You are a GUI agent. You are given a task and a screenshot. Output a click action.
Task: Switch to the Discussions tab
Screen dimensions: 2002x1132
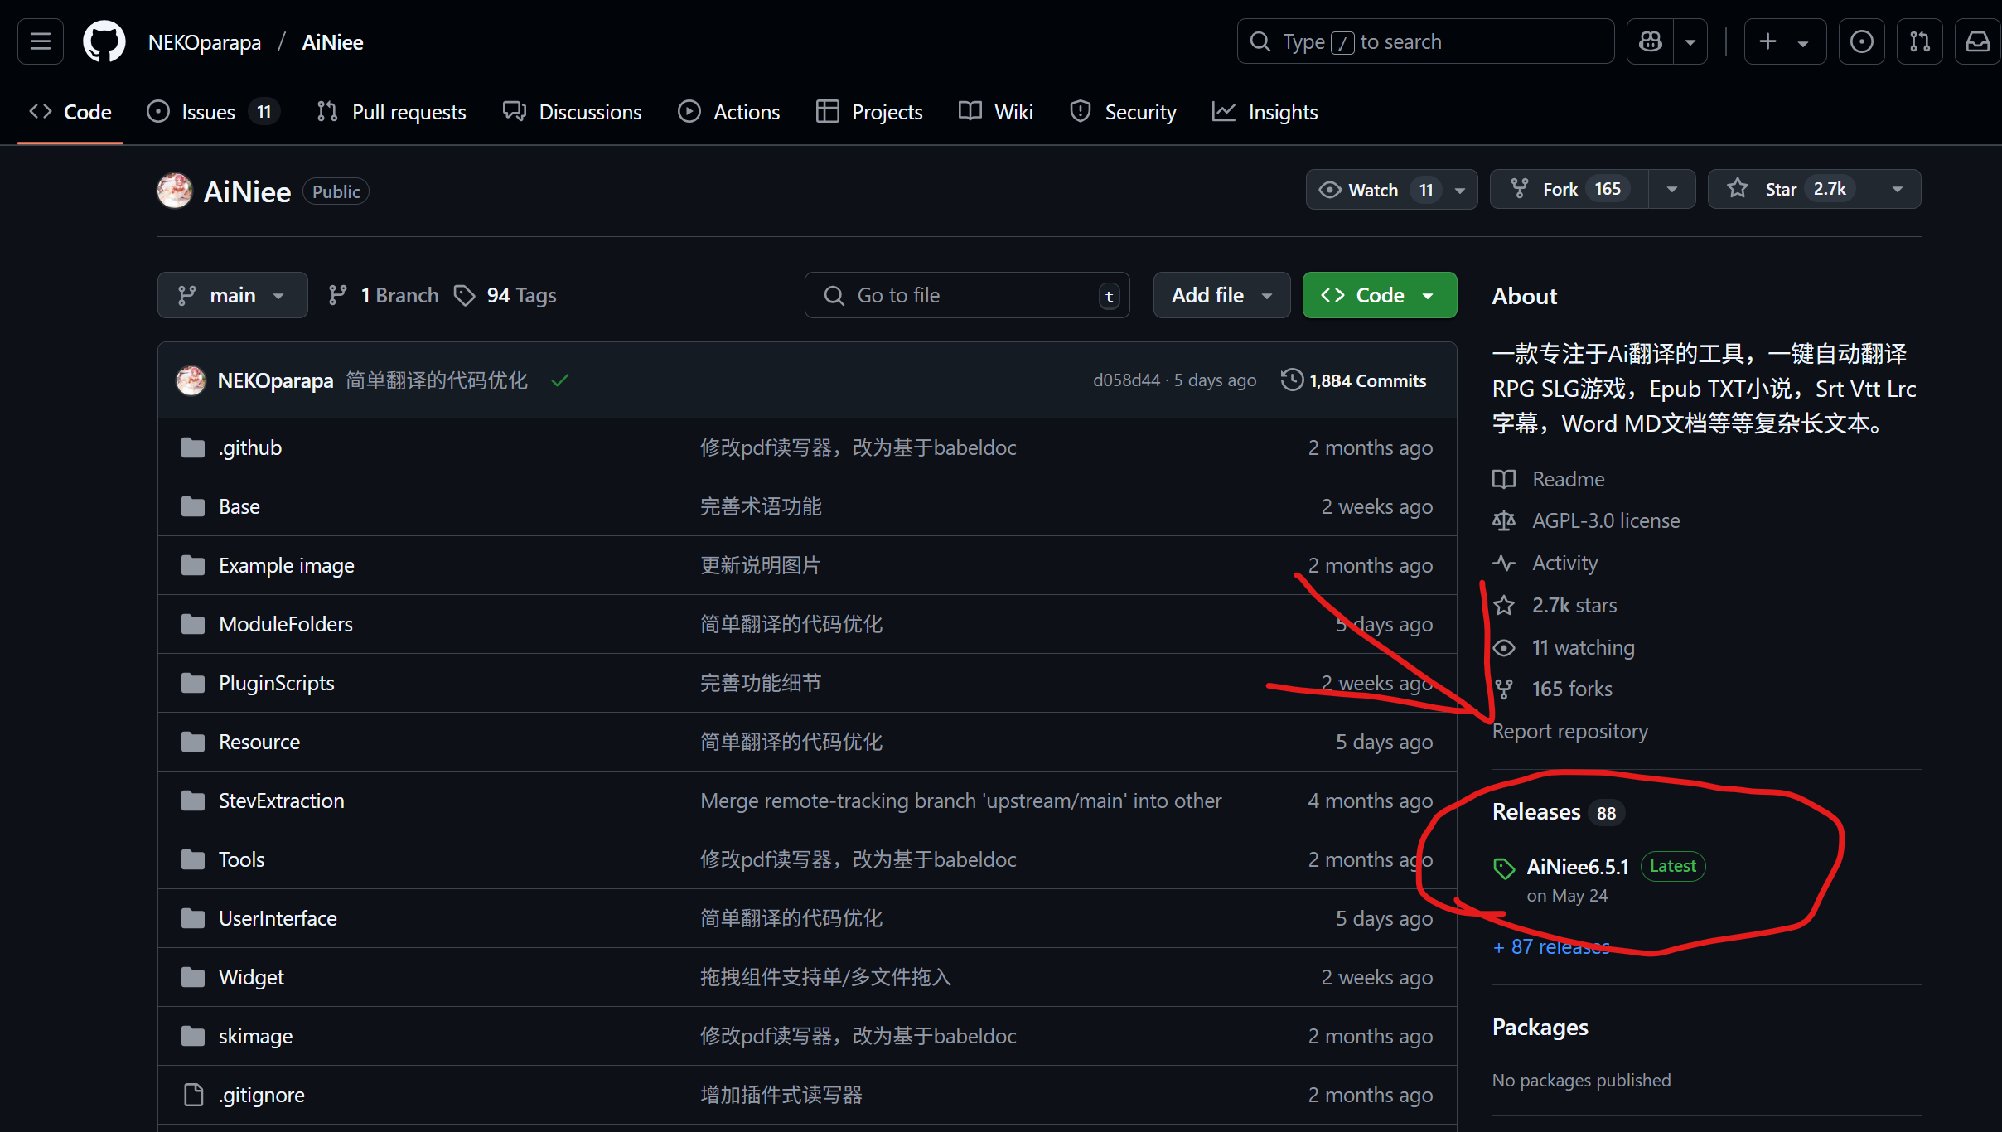pyautogui.click(x=572, y=112)
